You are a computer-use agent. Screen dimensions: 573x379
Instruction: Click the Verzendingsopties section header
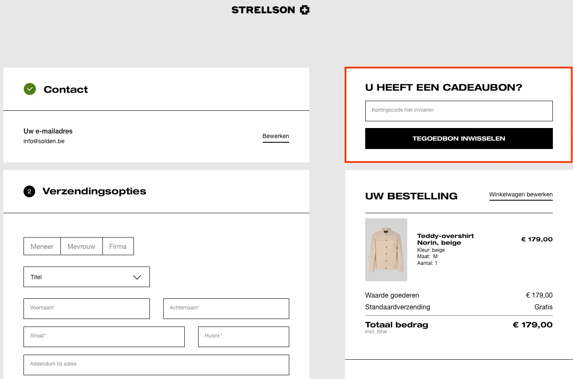pyautogui.click(x=94, y=191)
